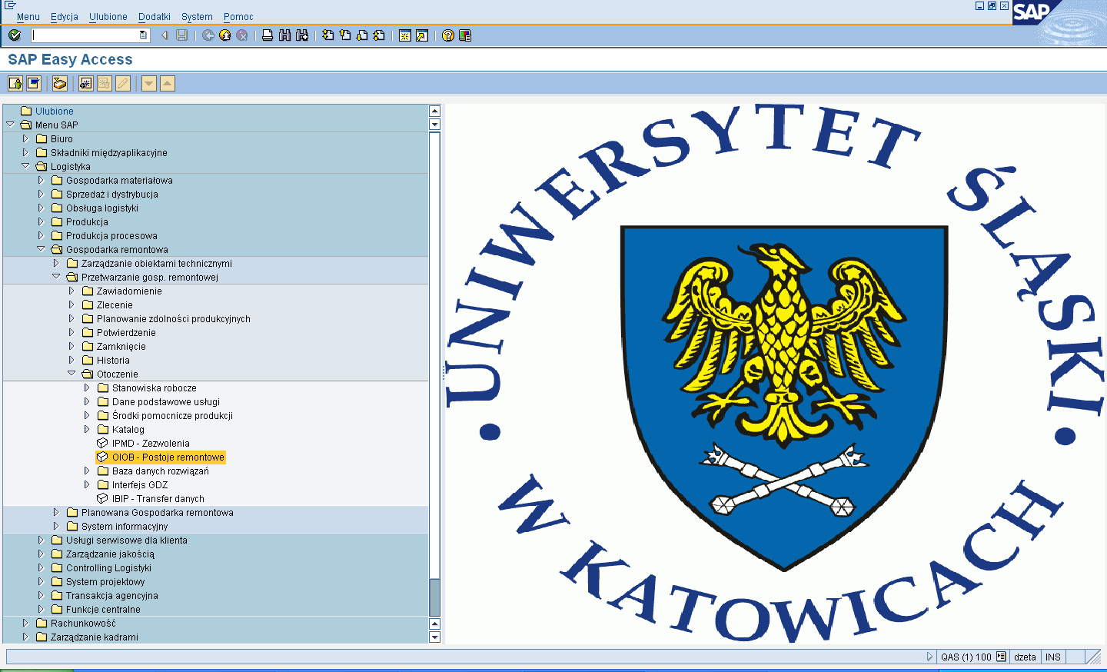Click the green Enter checkmark icon
This screenshot has height=672, width=1107.
click(x=15, y=35)
